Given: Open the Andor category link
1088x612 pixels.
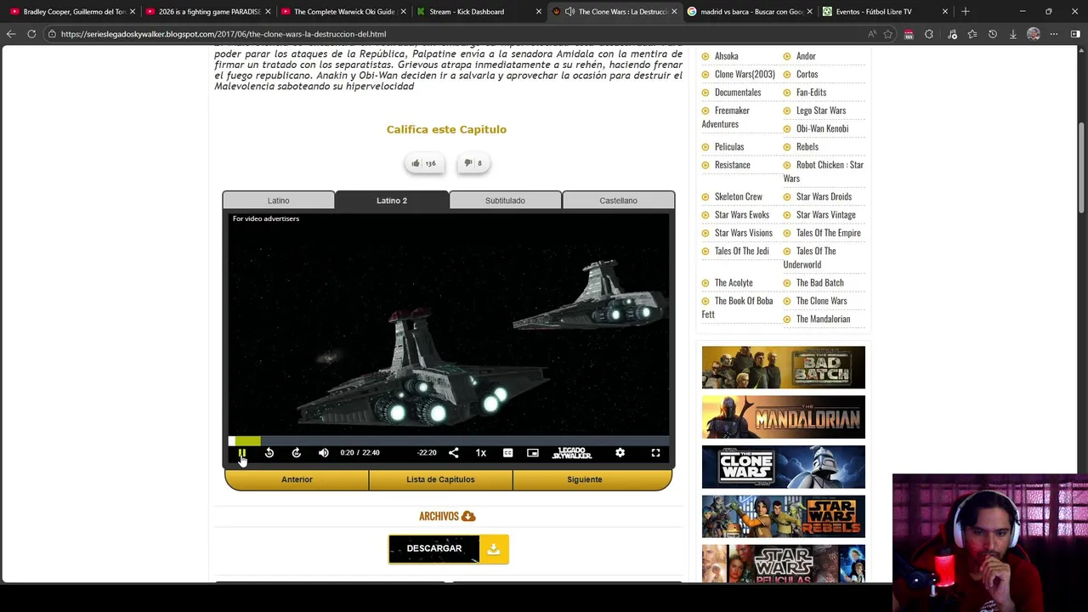Looking at the screenshot, I should 806,56.
